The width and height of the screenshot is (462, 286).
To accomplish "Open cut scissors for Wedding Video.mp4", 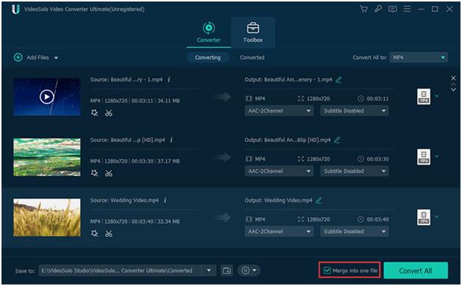I will point(109,234).
